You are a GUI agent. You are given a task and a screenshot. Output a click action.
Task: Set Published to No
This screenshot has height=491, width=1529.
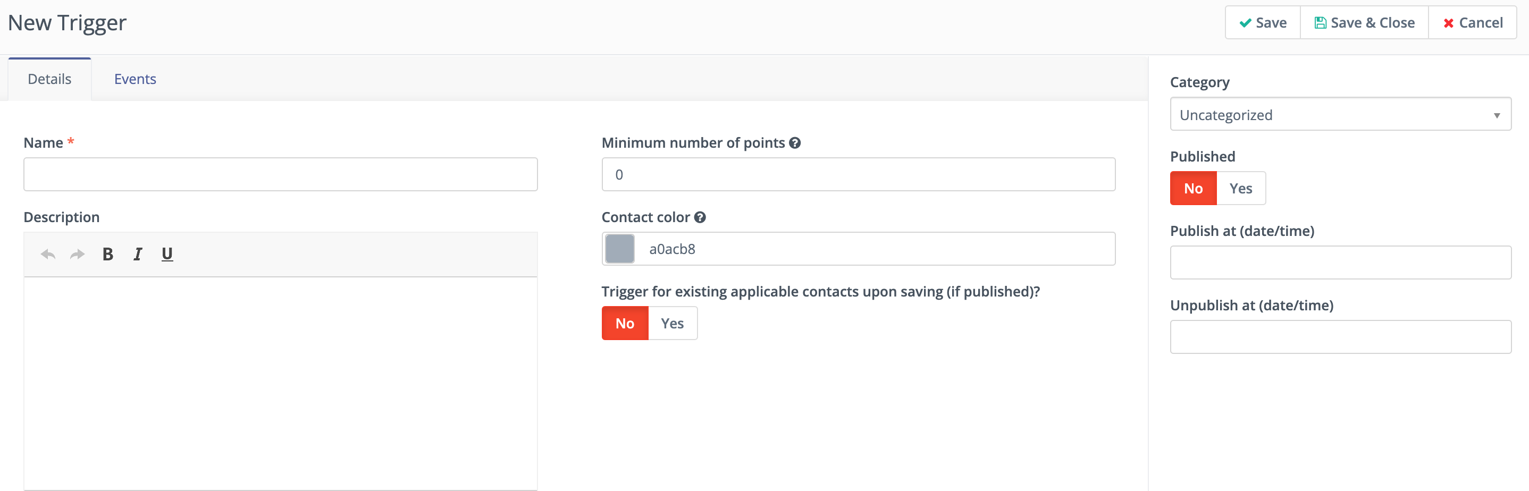click(x=1193, y=189)
